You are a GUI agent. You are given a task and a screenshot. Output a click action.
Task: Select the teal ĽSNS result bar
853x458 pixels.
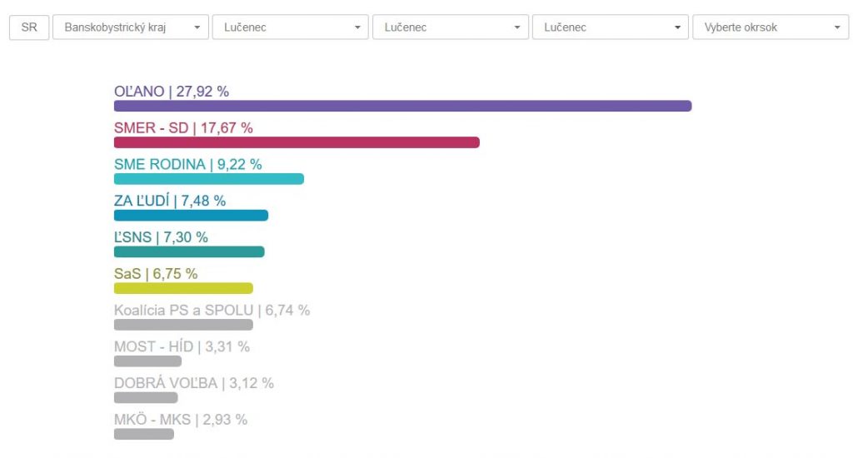189,251
